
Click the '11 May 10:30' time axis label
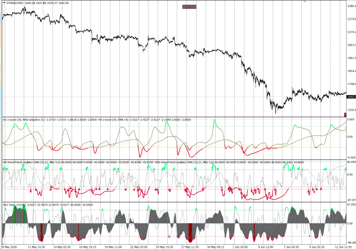36,247
